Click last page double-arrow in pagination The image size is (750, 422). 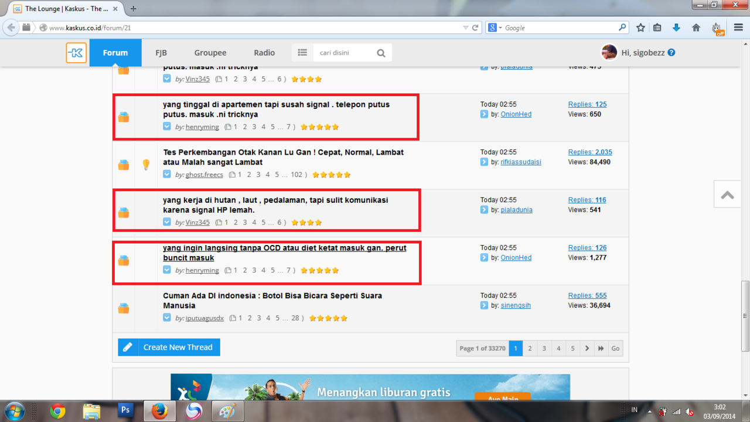[x=601, y=348]
